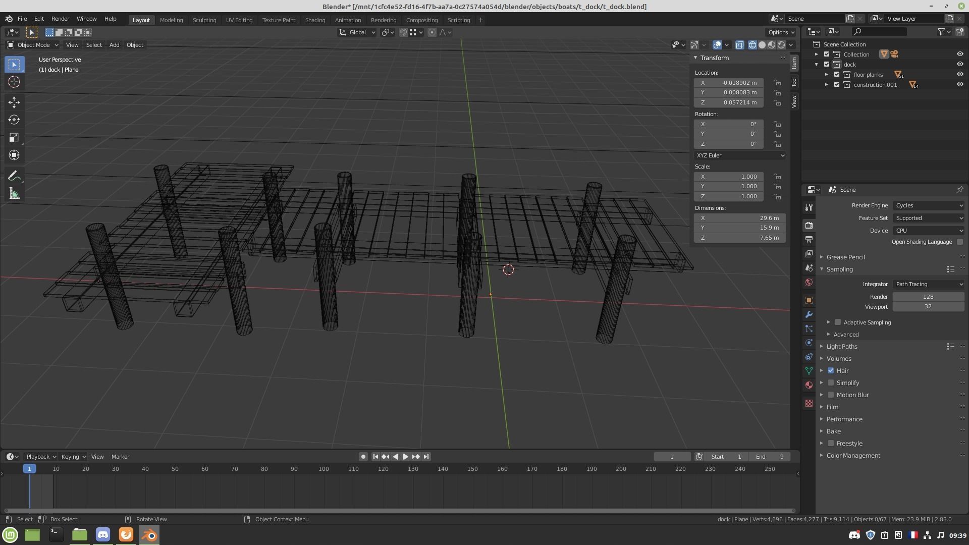Choose the Annotate pencil tool
The height and width of the screenshot is (545, 969).
tap(14, 176)
